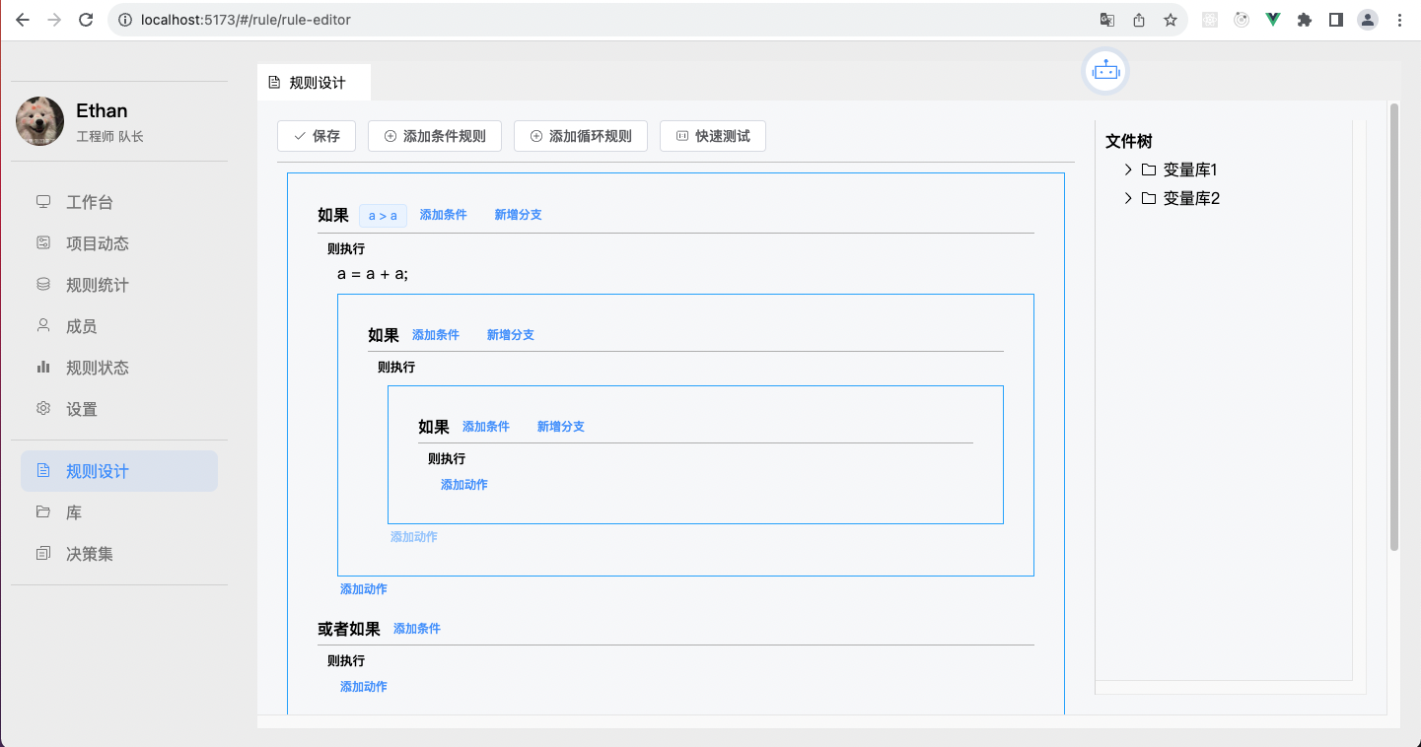
Task: Toggle the browser side panel icon
Action: point(1336,20)
